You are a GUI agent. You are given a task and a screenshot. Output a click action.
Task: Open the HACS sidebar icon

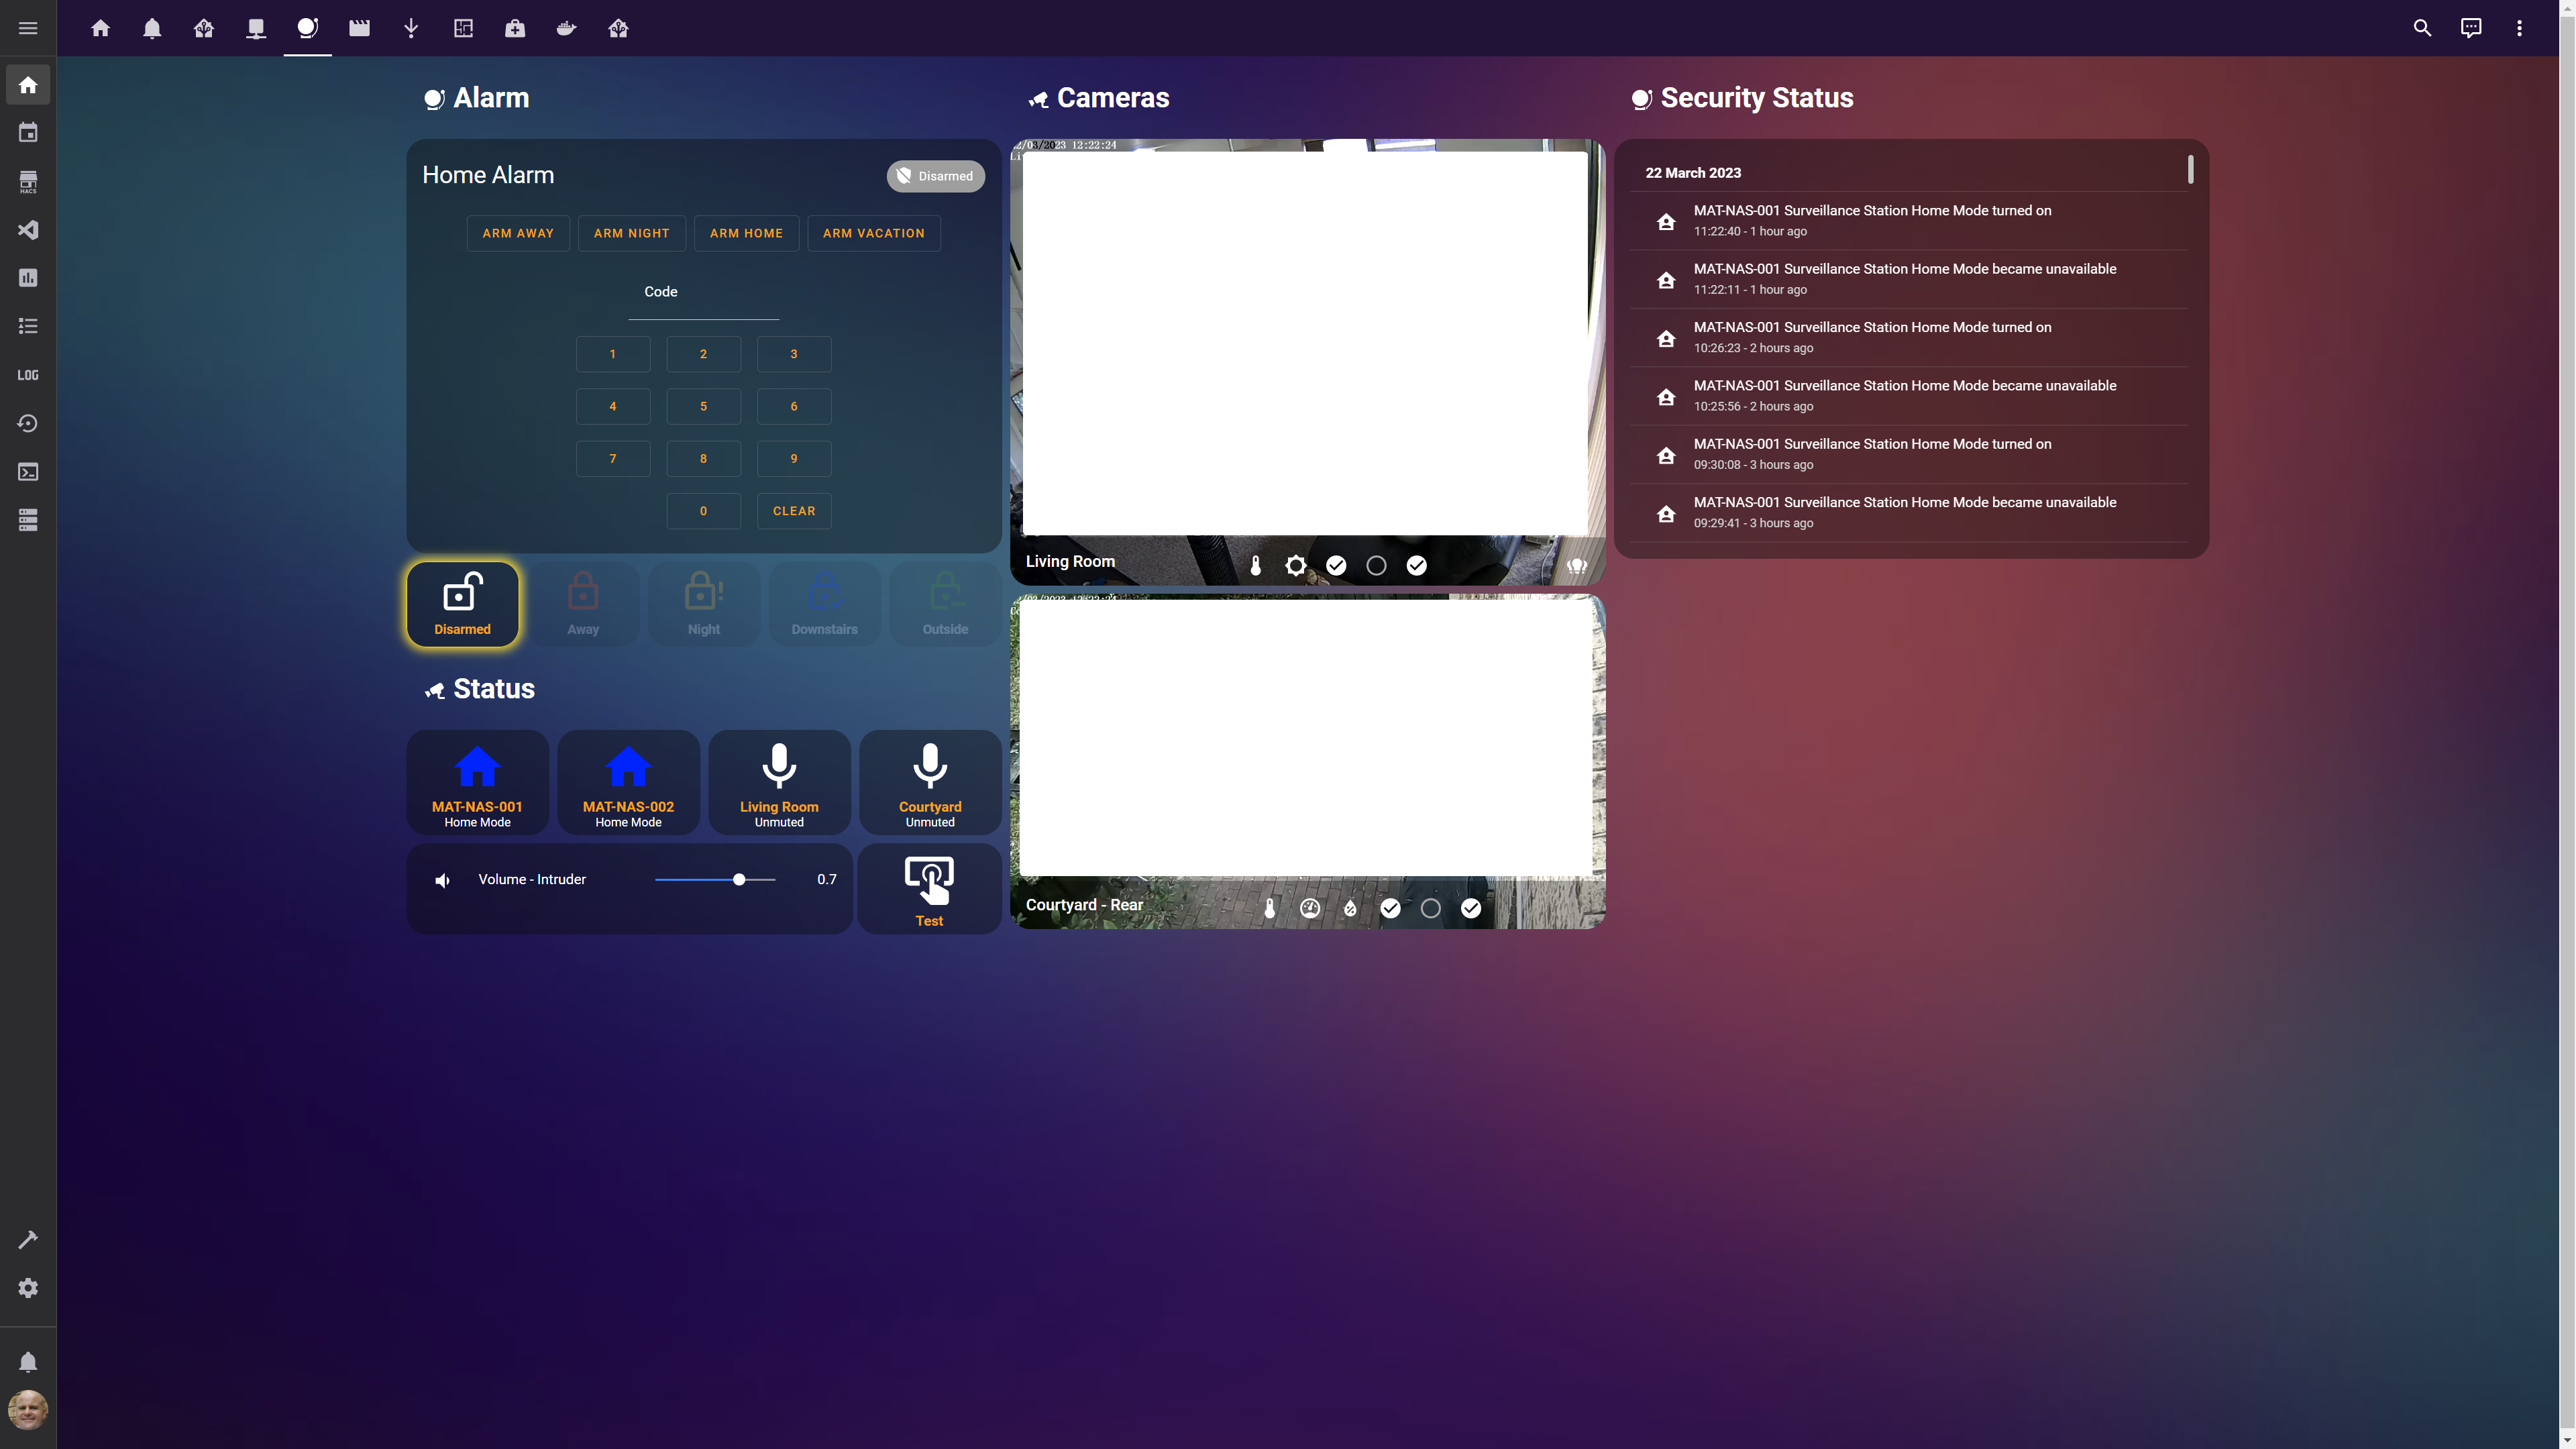point(28,181)
